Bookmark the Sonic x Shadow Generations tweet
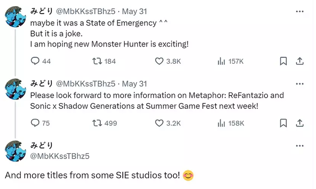Viewport: 316px width, 189px height. (x=283, y=123)
